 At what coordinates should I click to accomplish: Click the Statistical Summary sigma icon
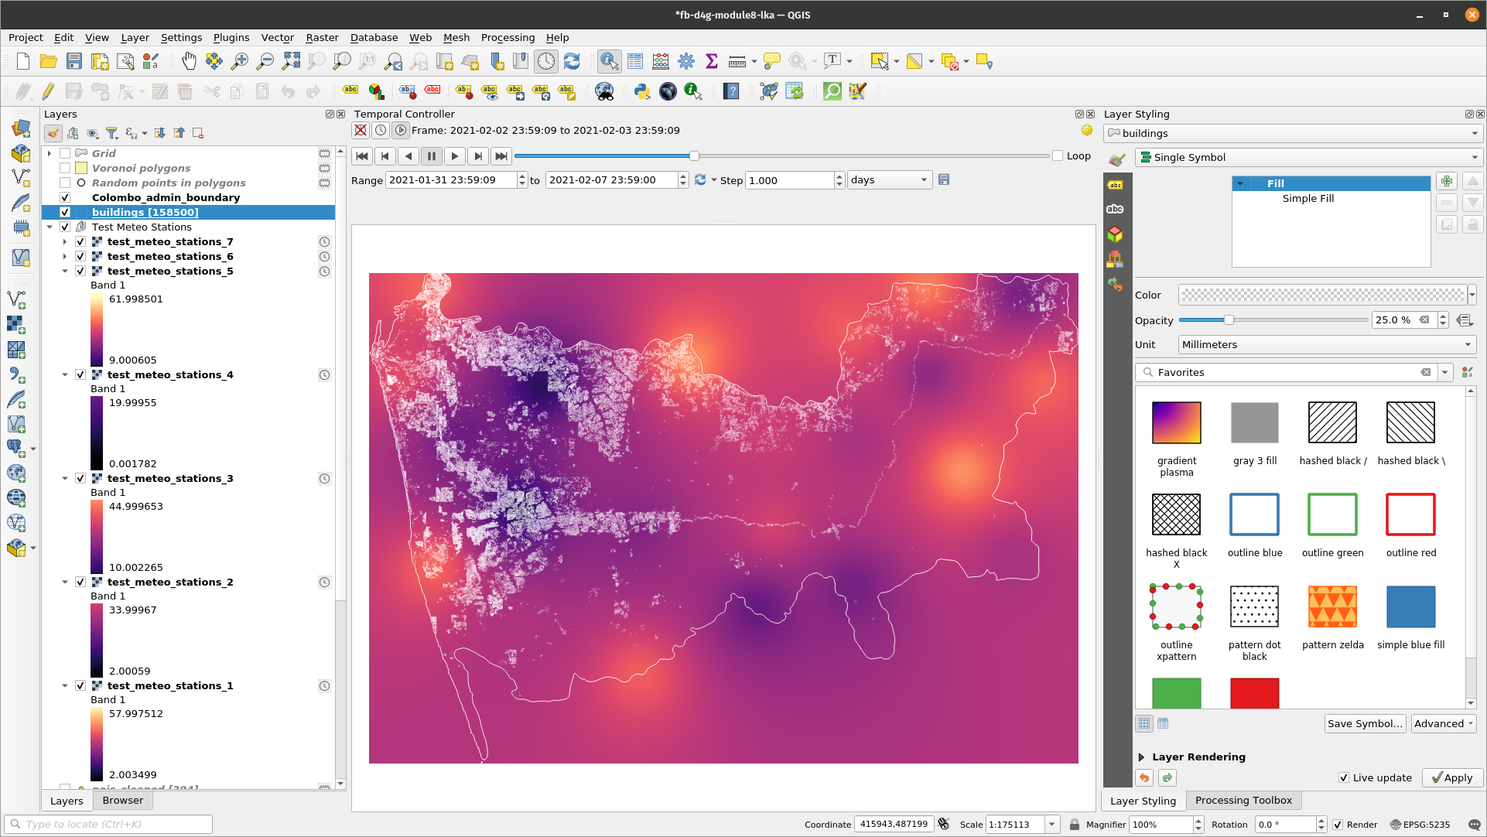(x=712, y=62)
